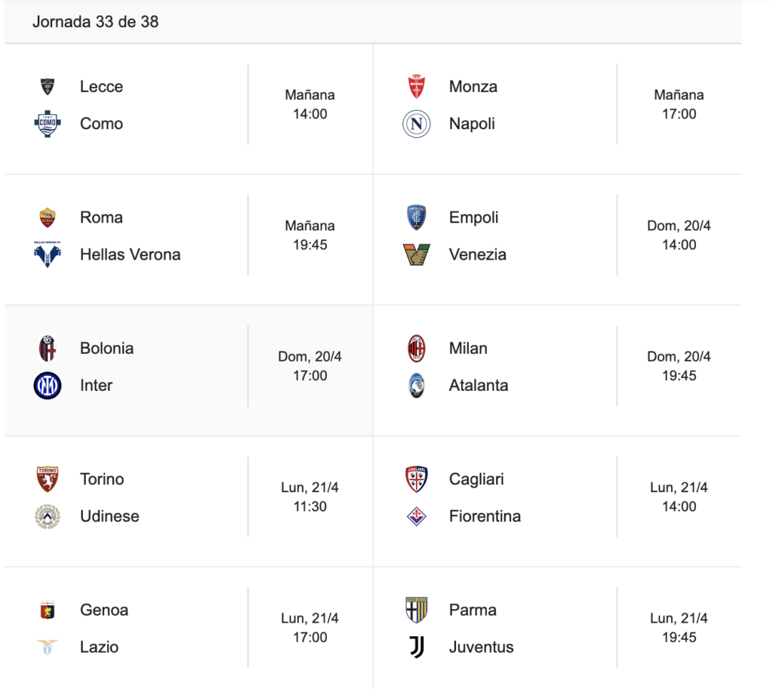Click the Lazio eagle logo

[x=48, y=647]
